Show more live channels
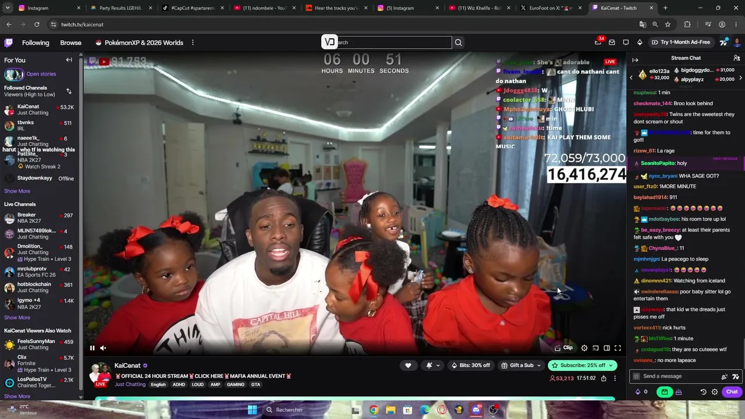Screen dimensions: 745x419 (17, 318)
